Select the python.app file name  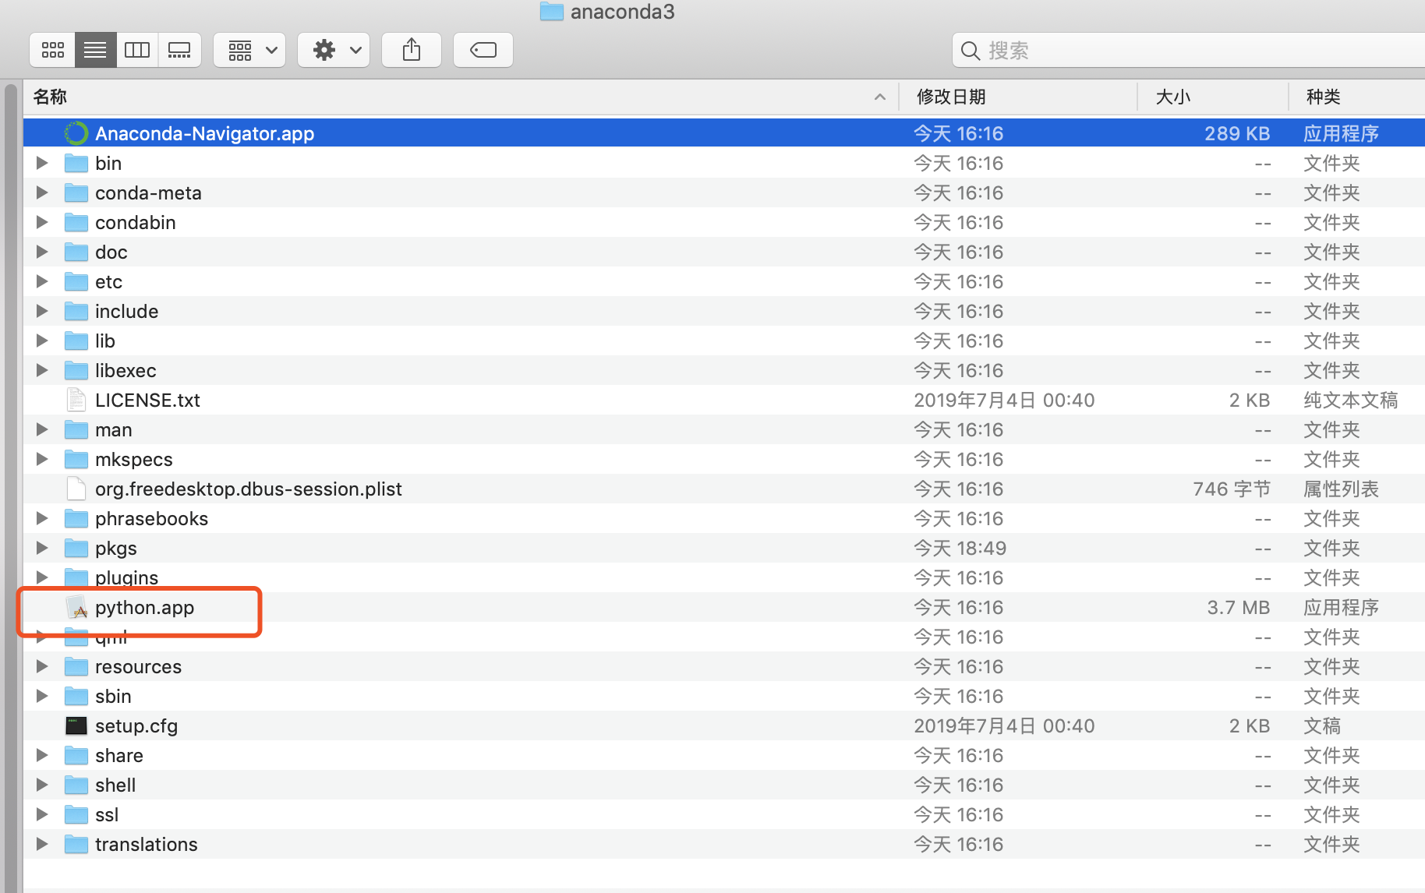point(145,607)
